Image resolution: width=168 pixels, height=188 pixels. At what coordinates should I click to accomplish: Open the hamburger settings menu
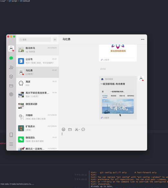(11, 144)
